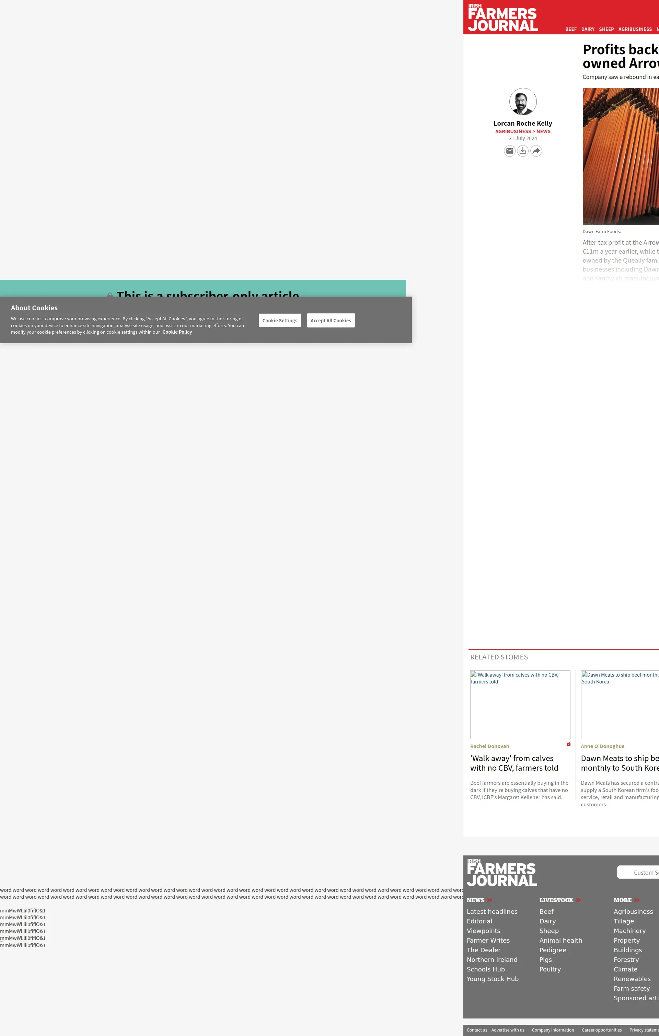Click the download article icon
659x1036 pixels.
523,151
